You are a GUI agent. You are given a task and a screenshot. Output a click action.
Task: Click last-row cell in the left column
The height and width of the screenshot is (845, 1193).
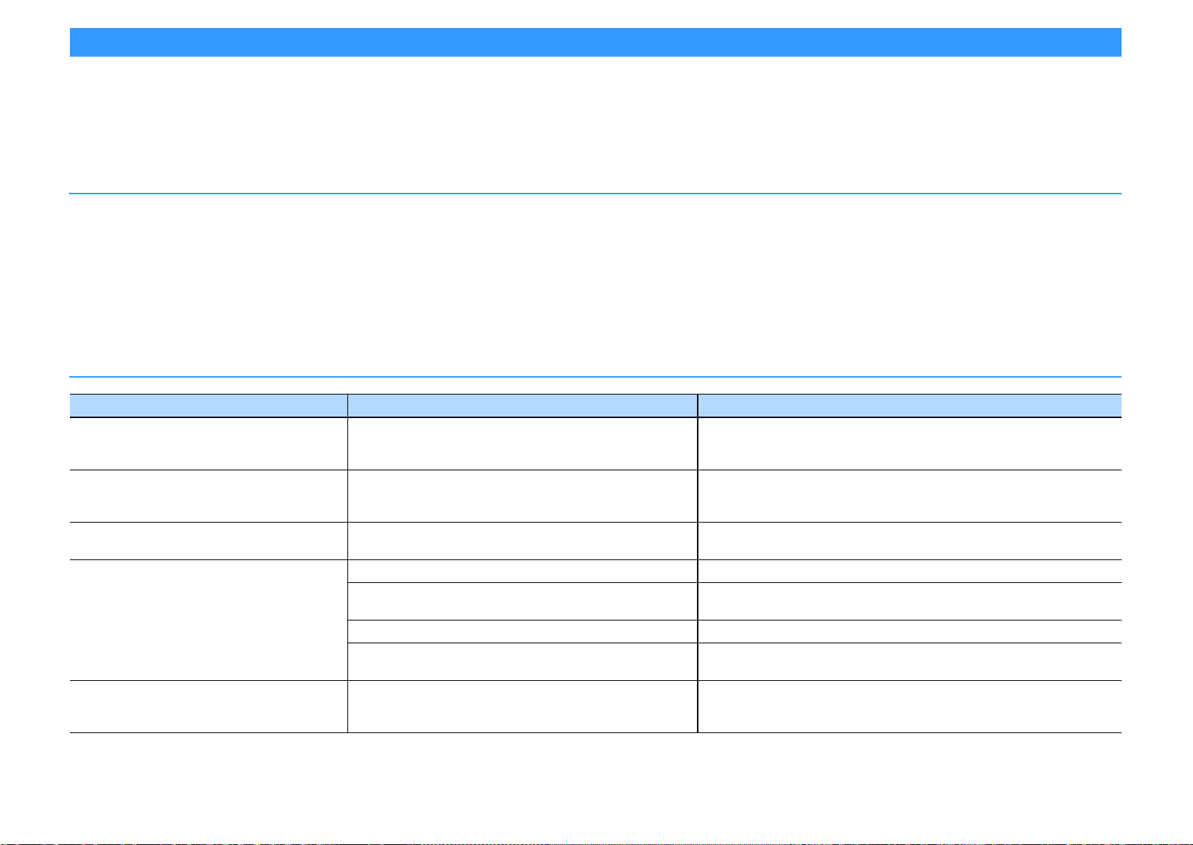point(208,707)
